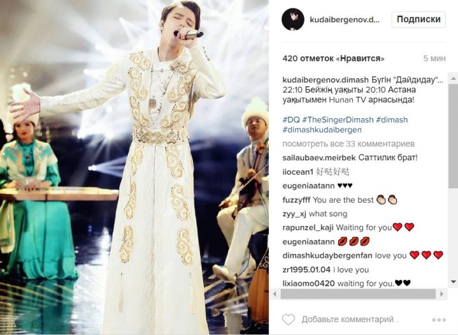
Task: Open commenter dimashkudaybergenfan profile
Action: pyautogui.click(x=327, y=256)
